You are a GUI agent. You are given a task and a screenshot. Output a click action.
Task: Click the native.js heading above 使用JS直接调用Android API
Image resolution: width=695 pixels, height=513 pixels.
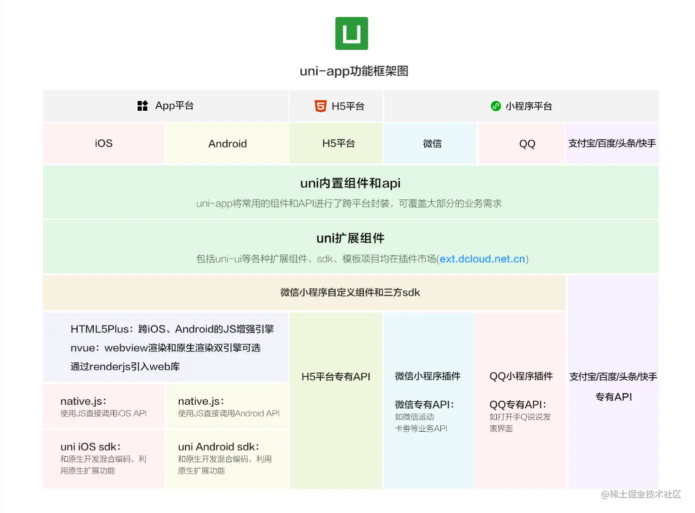201,401
